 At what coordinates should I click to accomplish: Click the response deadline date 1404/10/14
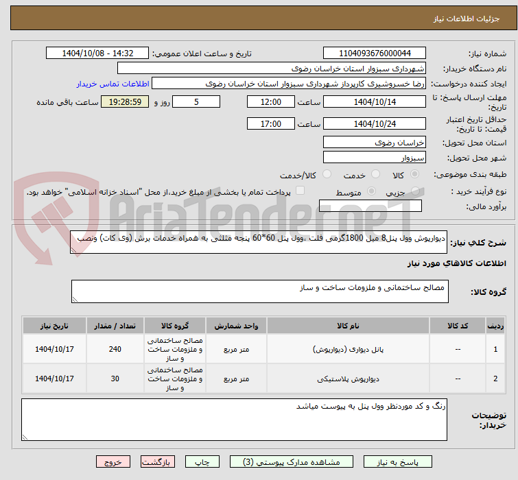[x=375, y=101]
